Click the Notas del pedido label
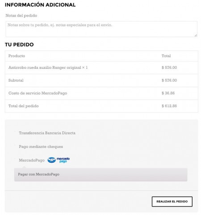The image size is (201, 215). coord(21,16)
